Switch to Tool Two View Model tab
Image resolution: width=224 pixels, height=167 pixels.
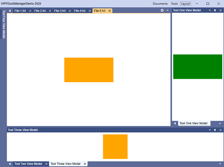(x=28, y=164)
